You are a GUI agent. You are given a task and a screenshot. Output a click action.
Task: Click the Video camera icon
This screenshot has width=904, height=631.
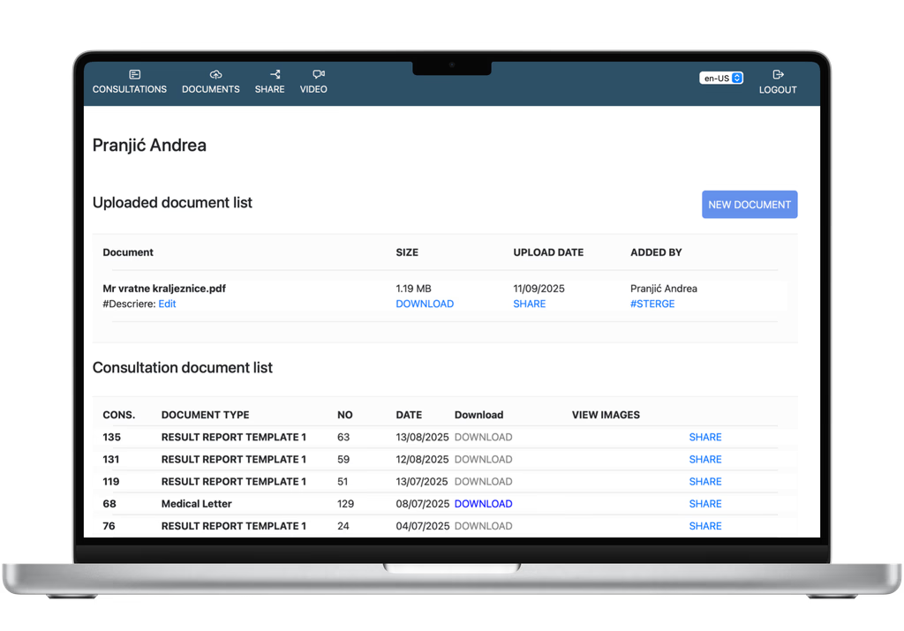click(318, 75)
